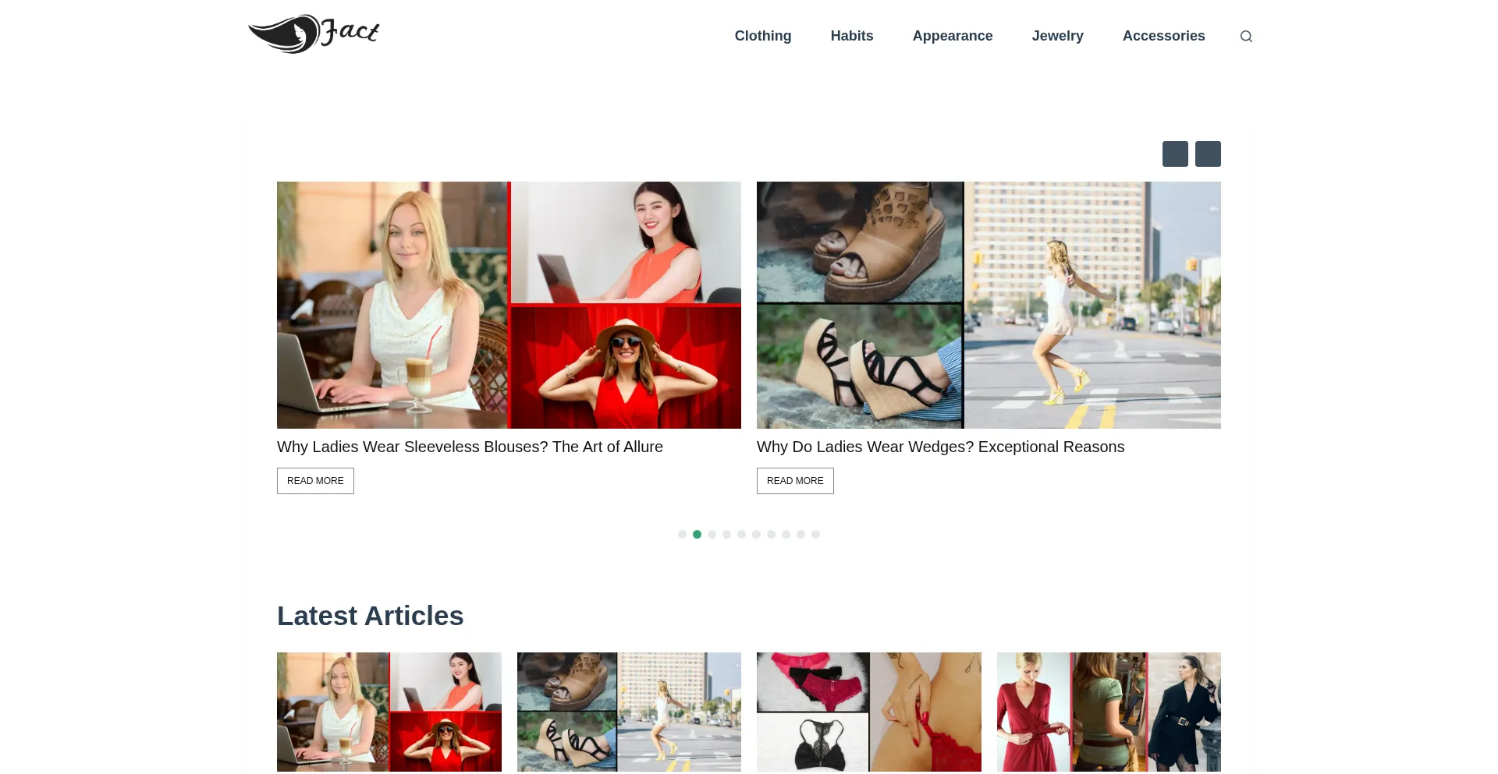Open 'Why Ladies Wear Sleeveless Blouses' title link
Screen dimensions: 1498x774
470,447
